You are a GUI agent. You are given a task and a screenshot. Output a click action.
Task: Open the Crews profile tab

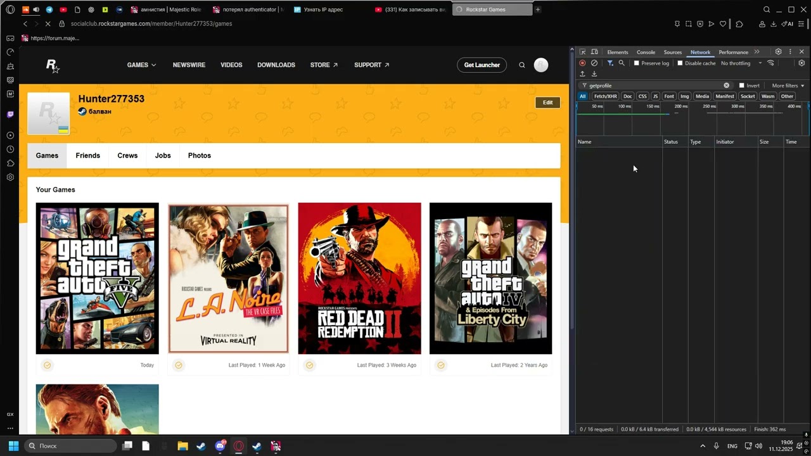(127, 156)
